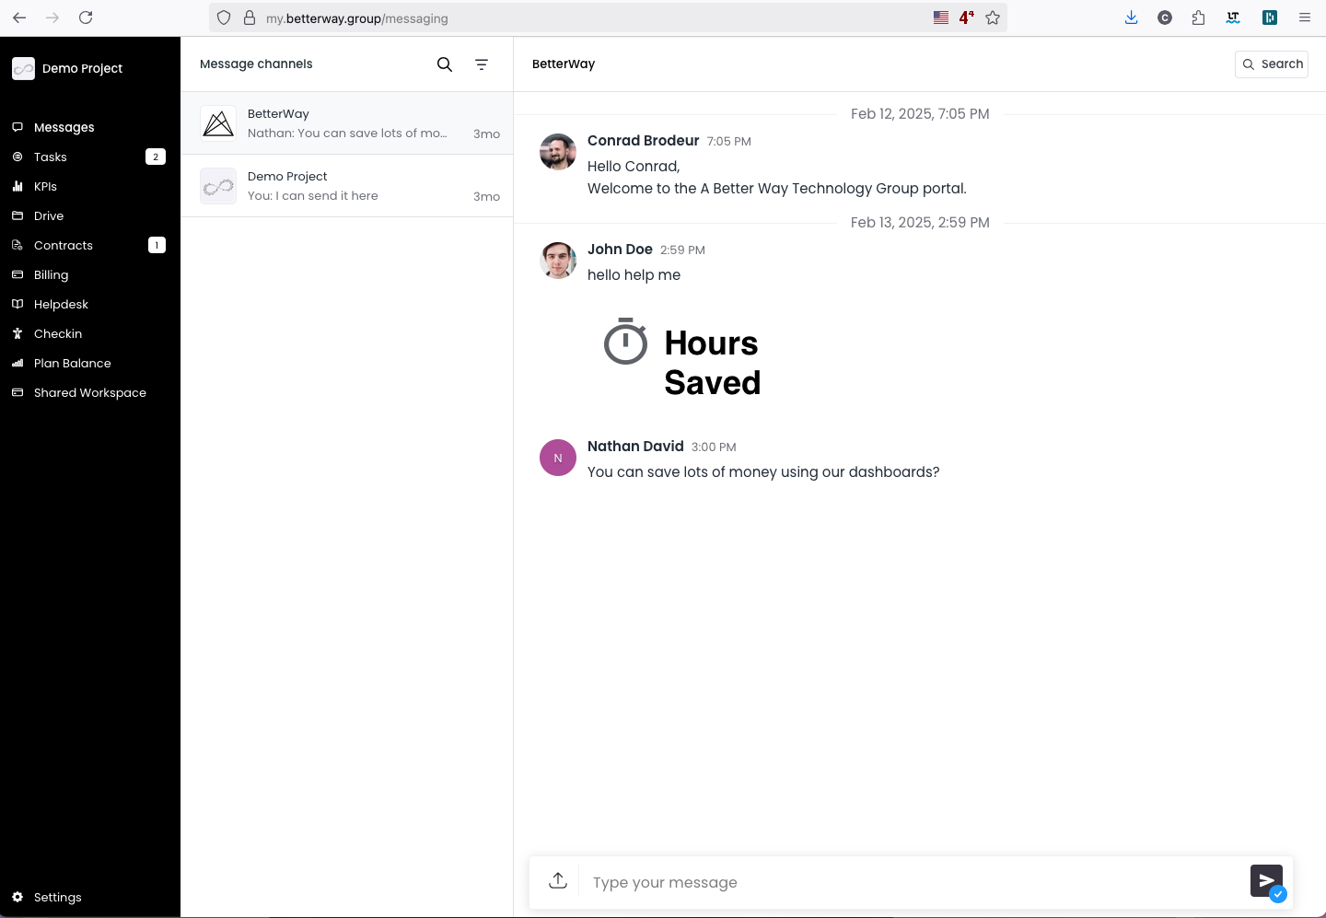The height and width of the screenshot is (918, 1326).
Task: Click the message input field
Action: (x=829, y=882)
